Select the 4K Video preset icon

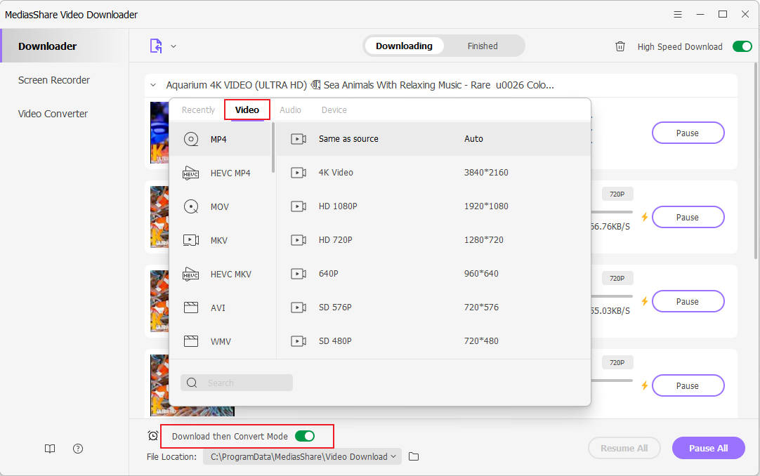(298, 173)
